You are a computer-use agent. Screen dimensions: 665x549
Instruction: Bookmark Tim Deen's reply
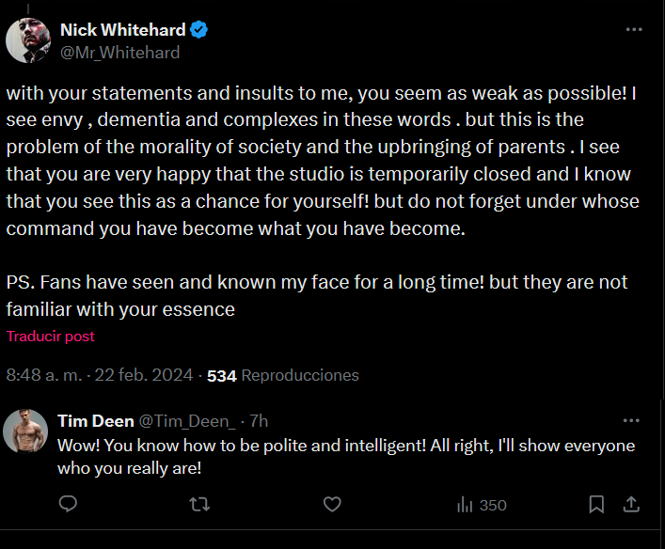[596, 505]
